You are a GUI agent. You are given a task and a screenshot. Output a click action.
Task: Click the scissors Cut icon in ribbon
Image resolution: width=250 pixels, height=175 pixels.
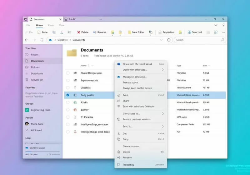[62, 32]
